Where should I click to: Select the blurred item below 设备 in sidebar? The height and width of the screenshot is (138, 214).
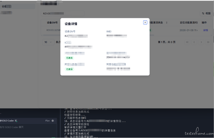tap(10, 12)
